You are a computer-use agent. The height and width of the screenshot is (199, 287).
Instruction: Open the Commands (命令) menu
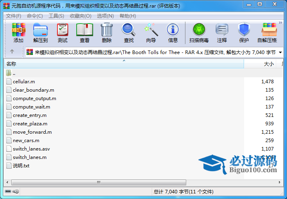pos(35,16)
